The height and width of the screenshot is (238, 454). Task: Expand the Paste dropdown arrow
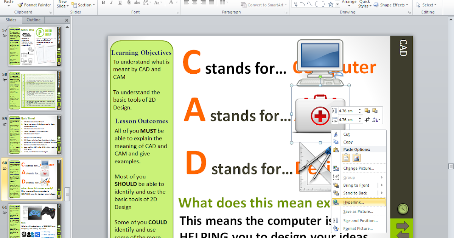[x=9, y=6]
